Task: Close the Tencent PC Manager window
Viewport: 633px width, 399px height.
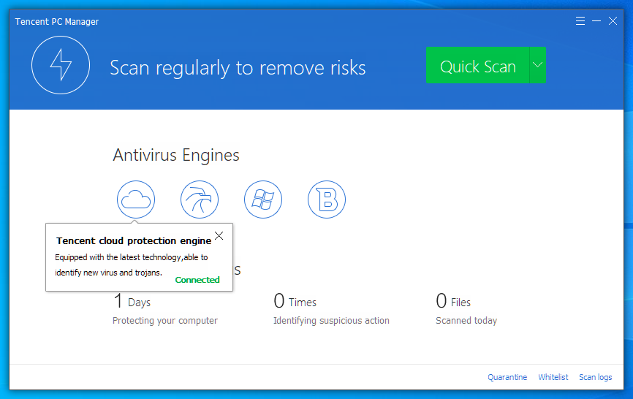Action: pyautogui.click(x=613, y=21)
